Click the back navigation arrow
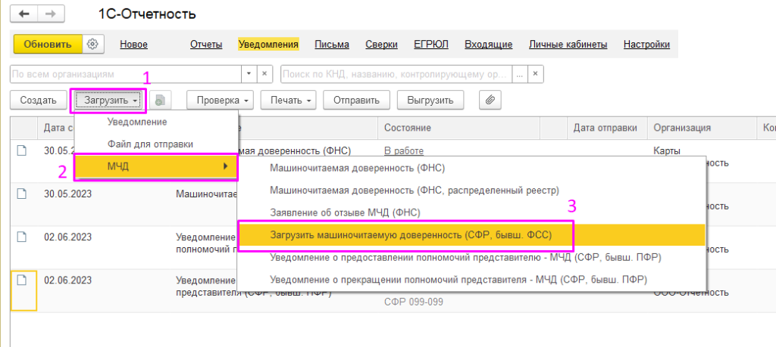This screenshot has width=776, height=347. (24, 14)
